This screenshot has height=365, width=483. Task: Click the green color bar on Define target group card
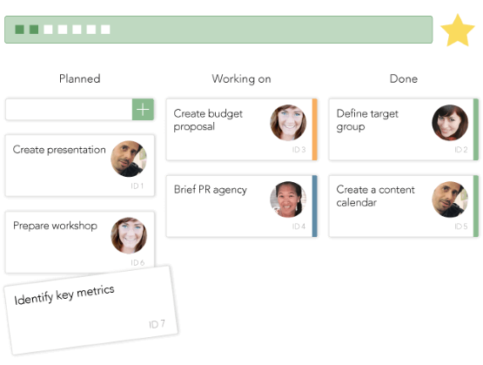(476, 130)
